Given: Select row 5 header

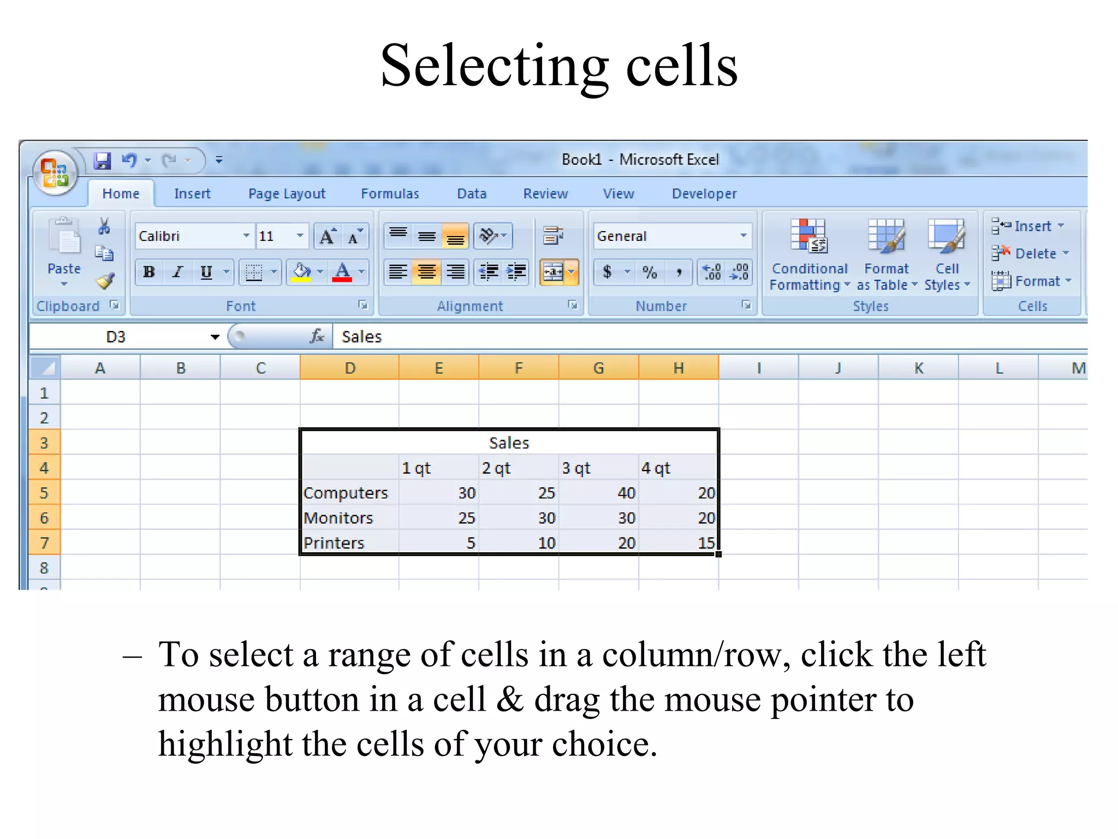Looking at the screenshot, I should pos(44,493).
